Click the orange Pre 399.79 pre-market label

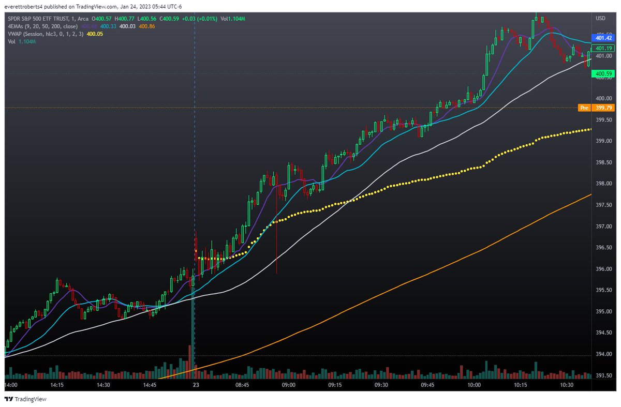pyautogui.click(x=596, y=108)
